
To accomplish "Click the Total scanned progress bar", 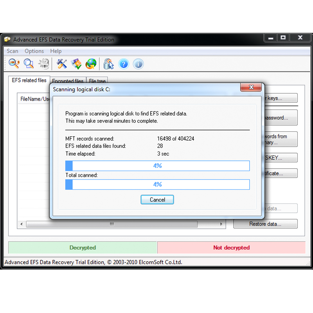I will point(157,184).
